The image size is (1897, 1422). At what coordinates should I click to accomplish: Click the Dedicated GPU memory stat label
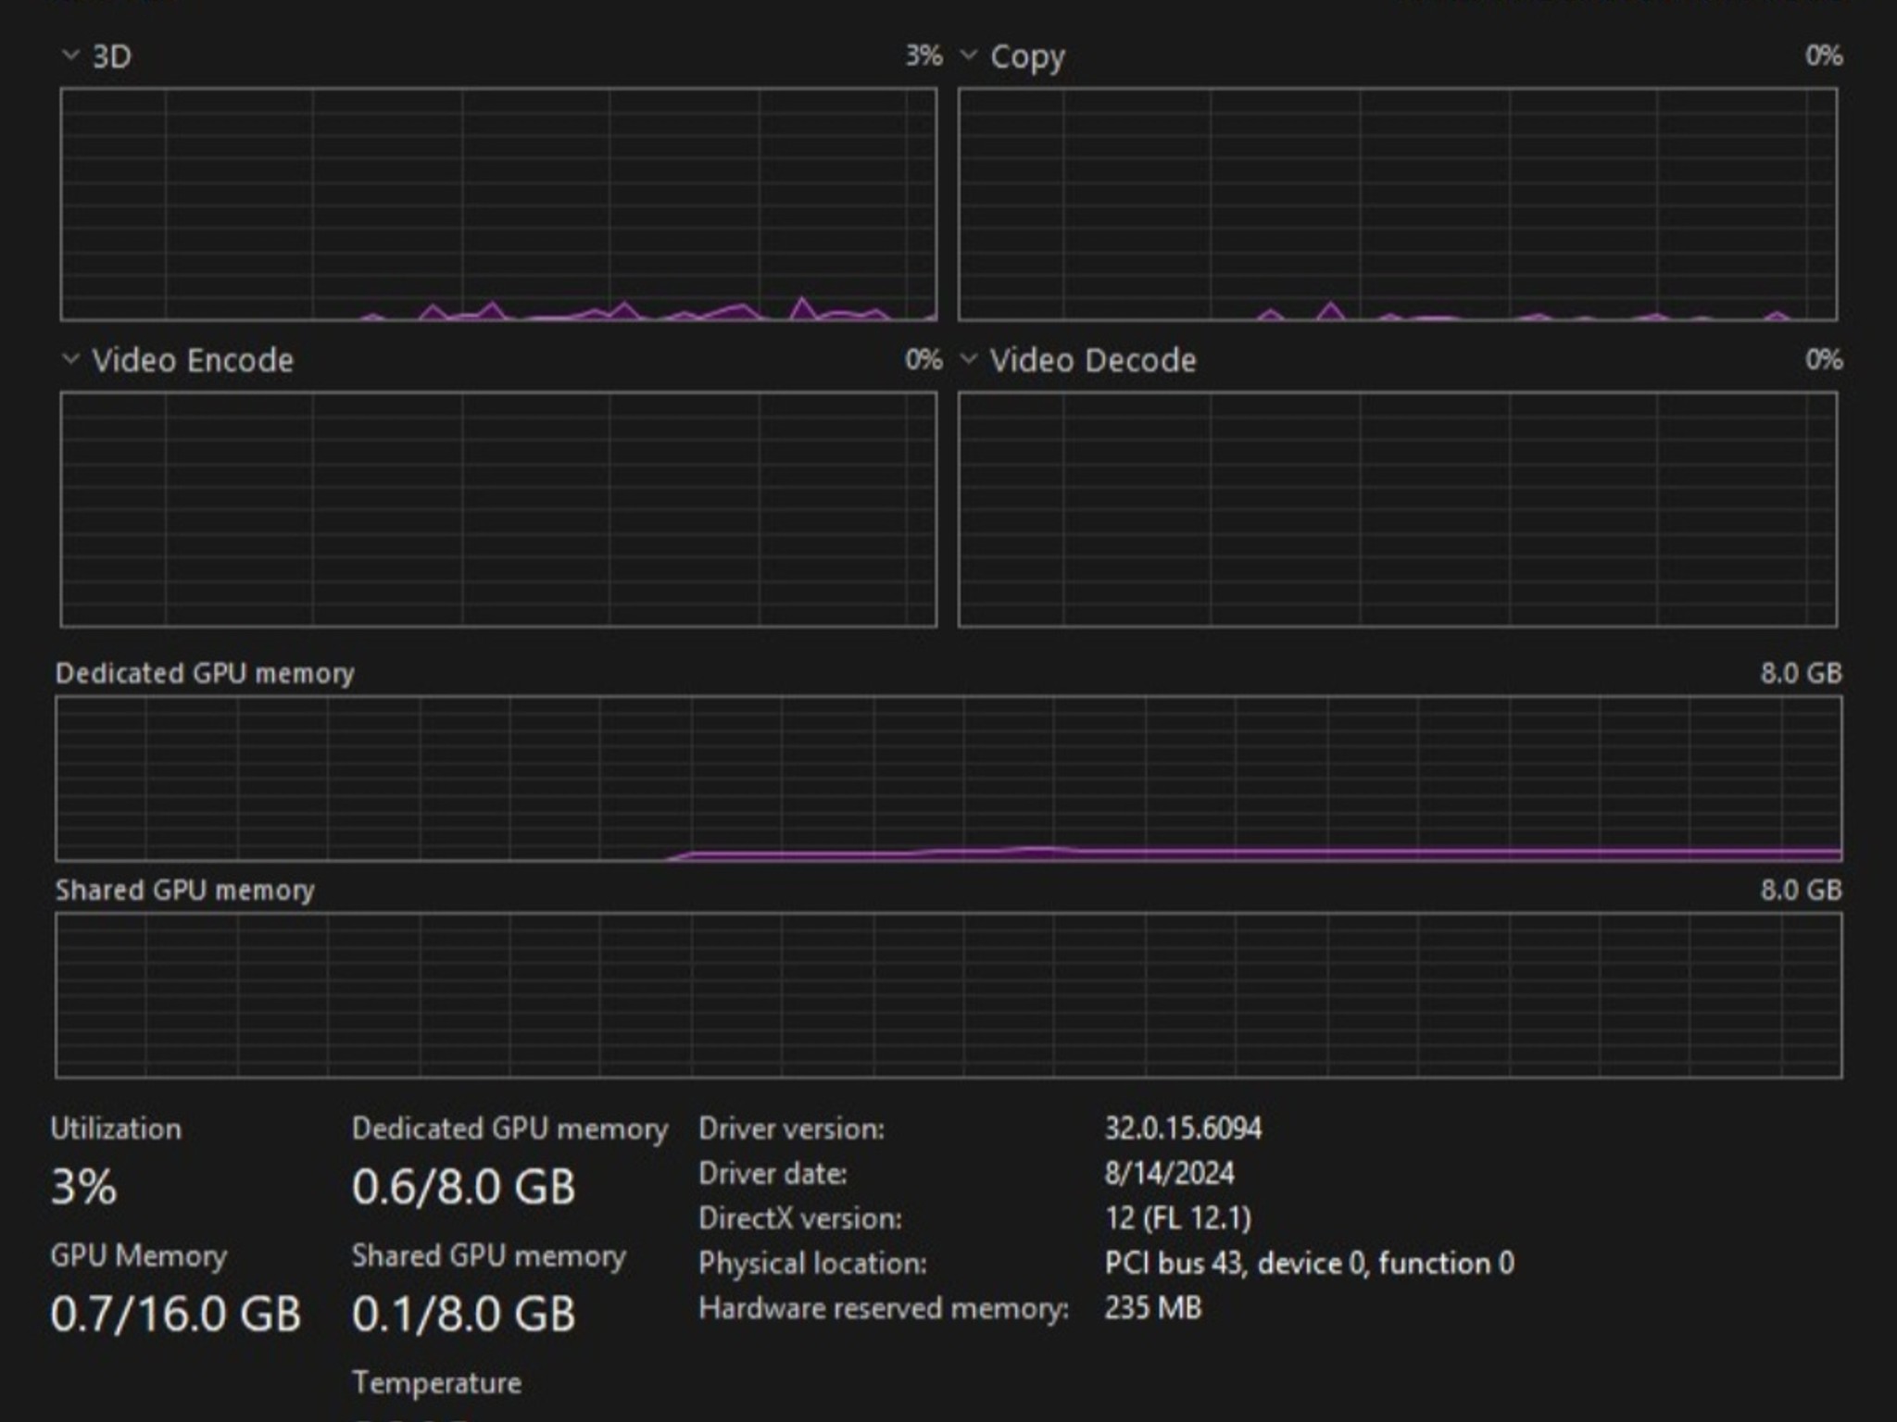click(x=509, y=1129)
